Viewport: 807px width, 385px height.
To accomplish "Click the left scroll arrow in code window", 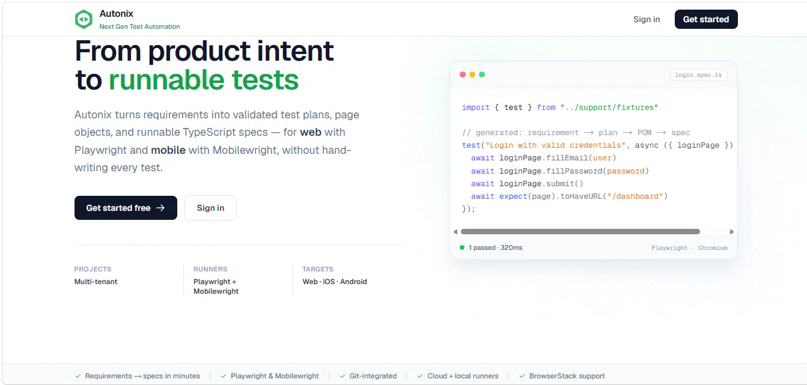I will pos(455,231).
